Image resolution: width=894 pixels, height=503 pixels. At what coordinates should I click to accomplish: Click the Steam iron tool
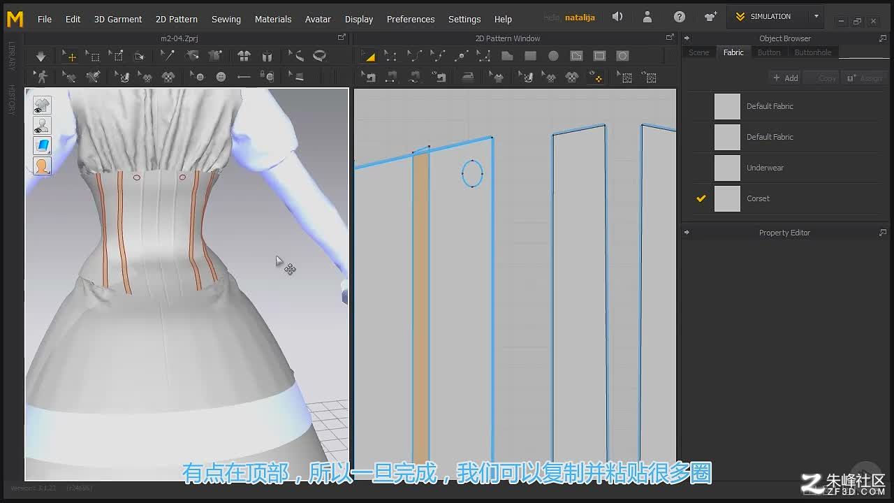tap(467, 77)
